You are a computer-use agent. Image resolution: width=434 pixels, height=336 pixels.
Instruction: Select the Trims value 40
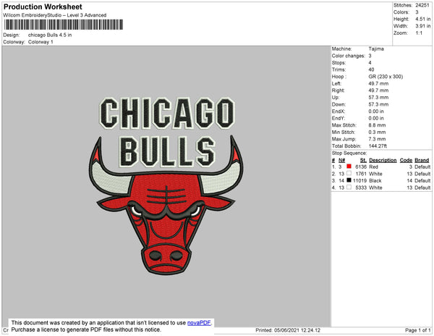pyautogui.click(x=371, y=70)
